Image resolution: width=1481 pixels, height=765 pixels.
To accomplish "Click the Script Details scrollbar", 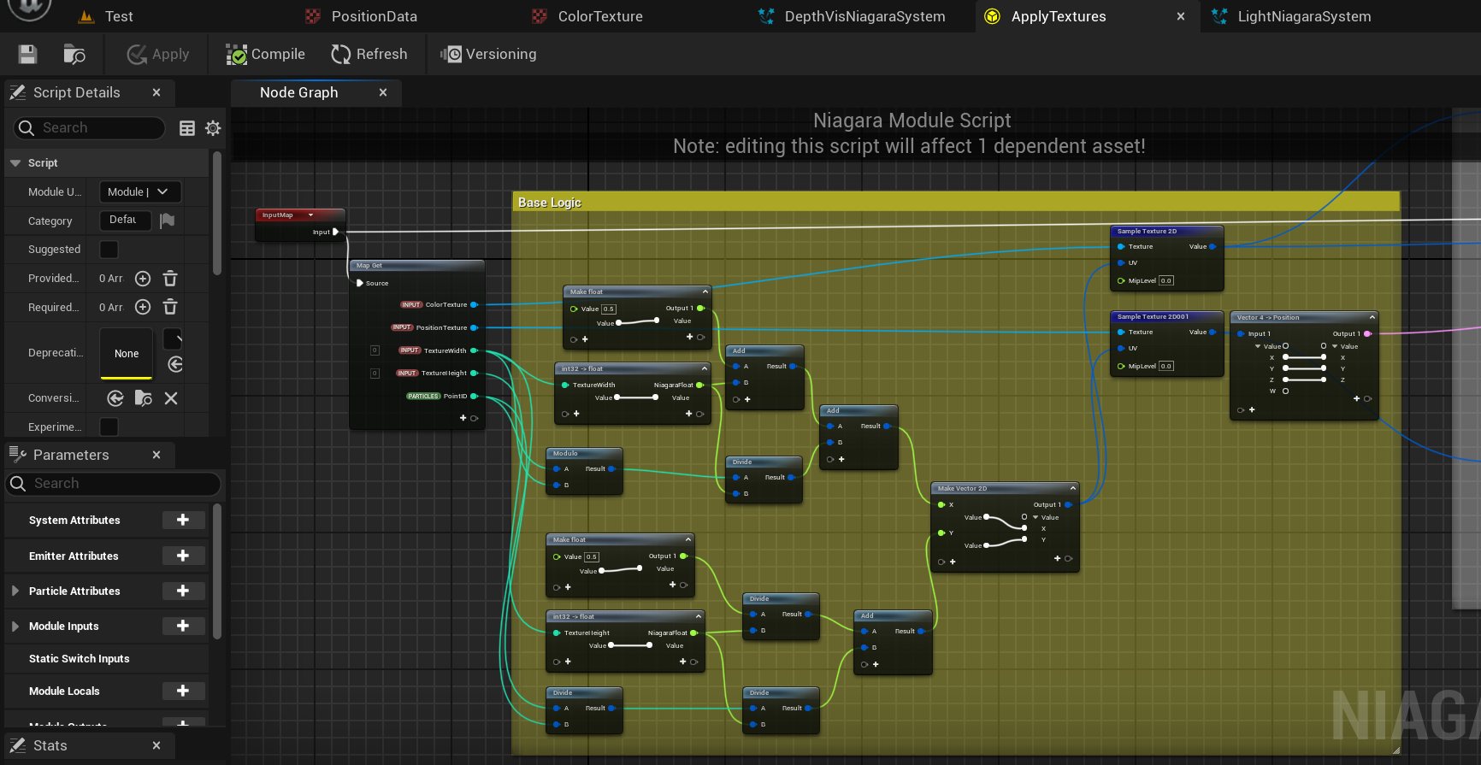I will pyautogui.click(x=217, y=213).
